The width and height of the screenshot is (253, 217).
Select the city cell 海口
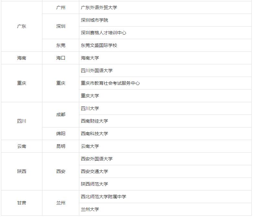click(x=61, y=58)
